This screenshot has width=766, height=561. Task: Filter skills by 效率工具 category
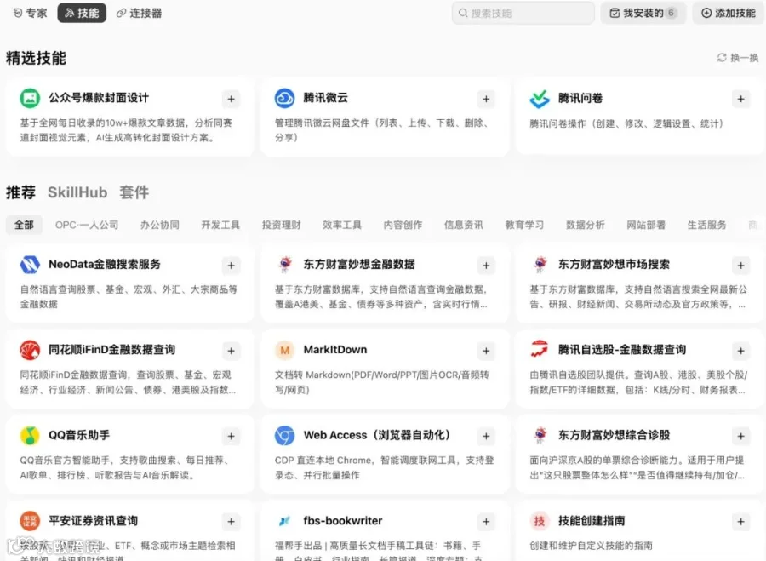pos(342,225)
